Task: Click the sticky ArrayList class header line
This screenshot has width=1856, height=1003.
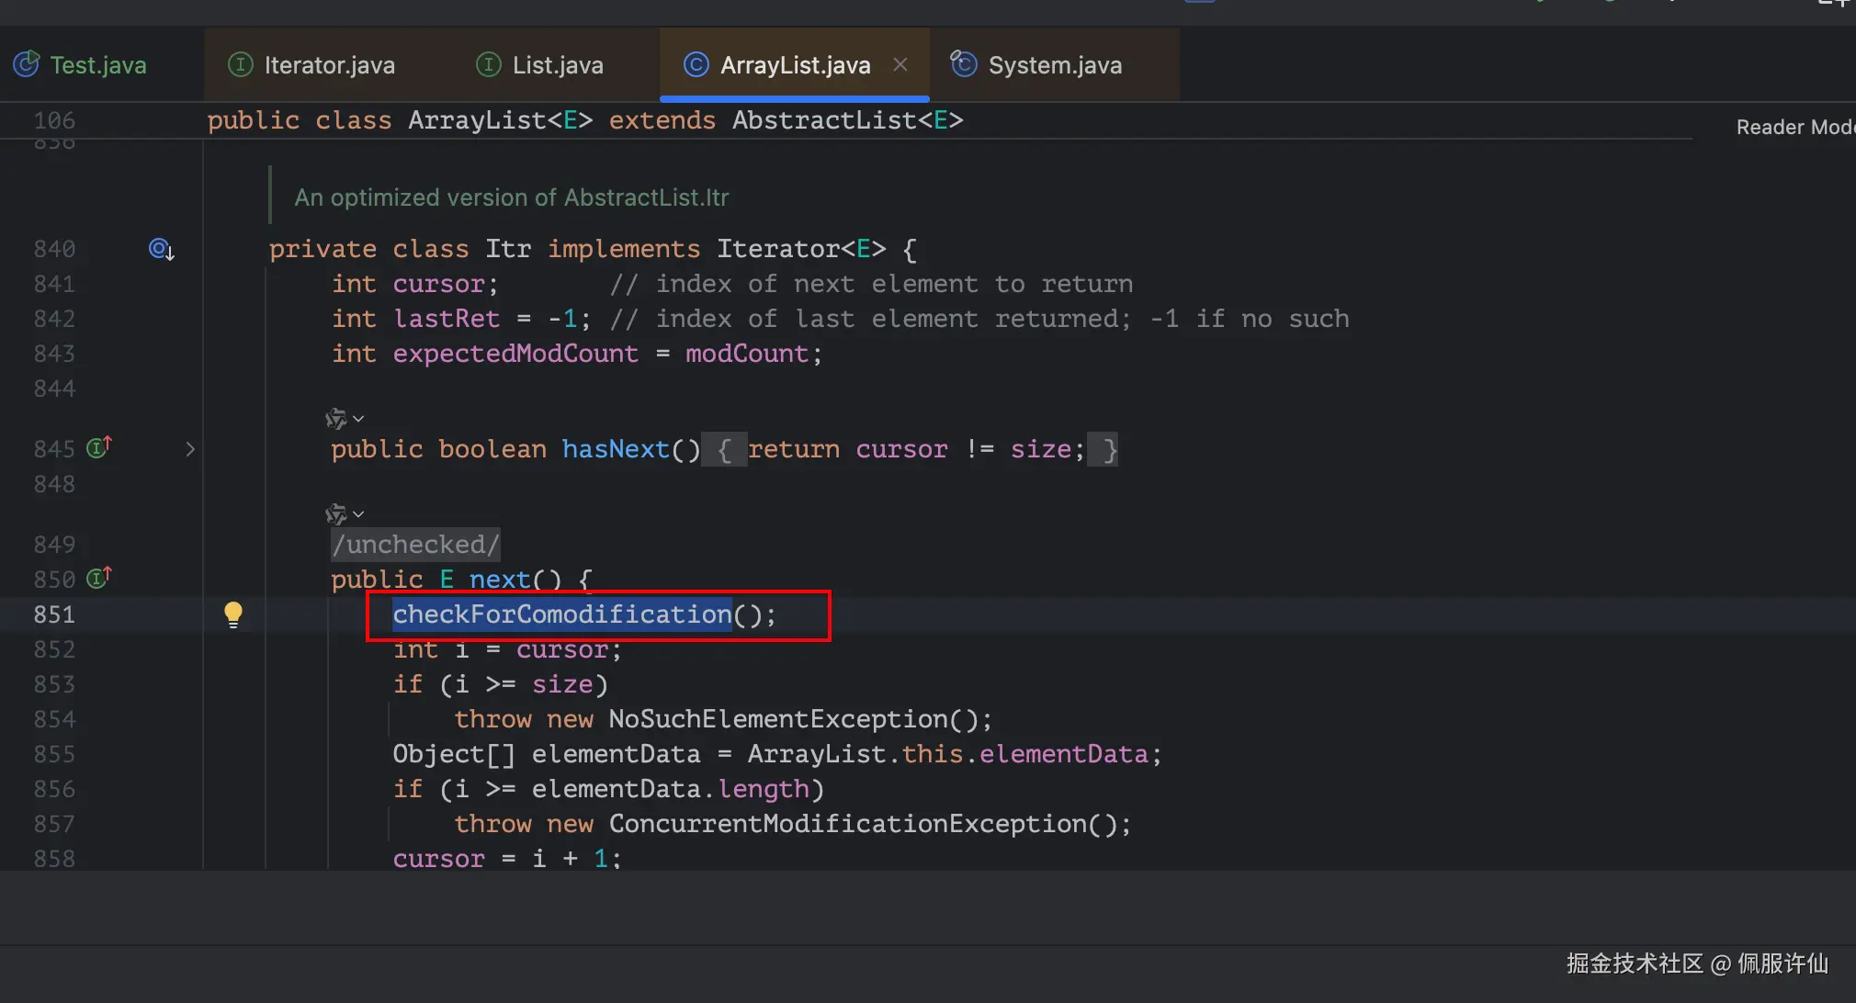Action: pyautogui.click(x=584, y=120)
